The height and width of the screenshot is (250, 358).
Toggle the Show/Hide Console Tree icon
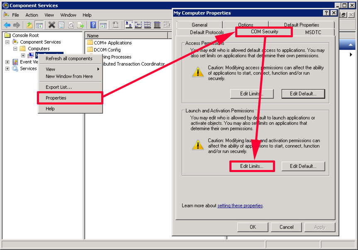(x=39, y=25)
